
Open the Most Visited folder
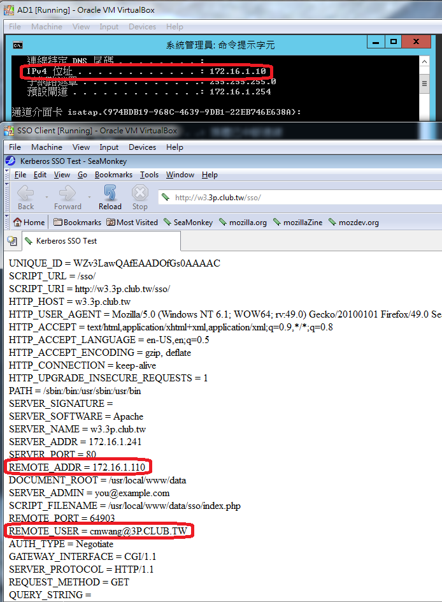coord(132,223)
